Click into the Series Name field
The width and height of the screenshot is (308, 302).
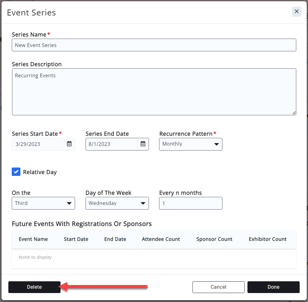click(x=154, y=45)
